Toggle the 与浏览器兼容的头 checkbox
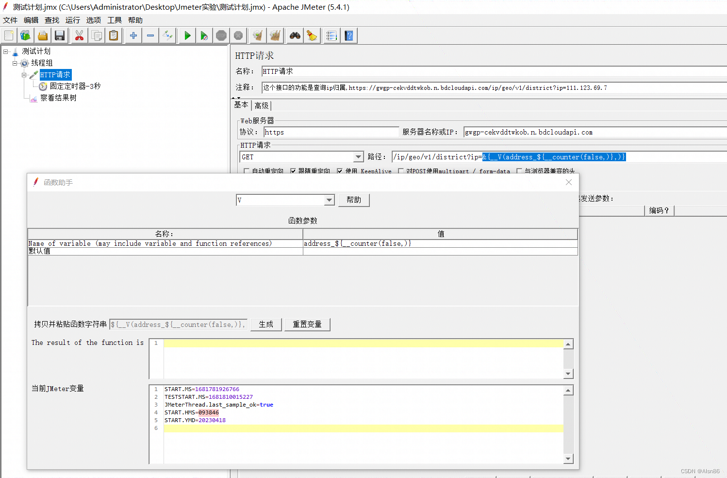The width and height of the screenshot is (727, 478). [x=519, y=171]
